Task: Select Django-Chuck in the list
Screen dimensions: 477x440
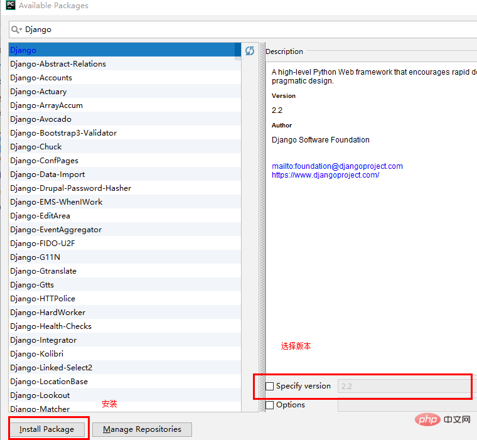Action: point(125,147)
